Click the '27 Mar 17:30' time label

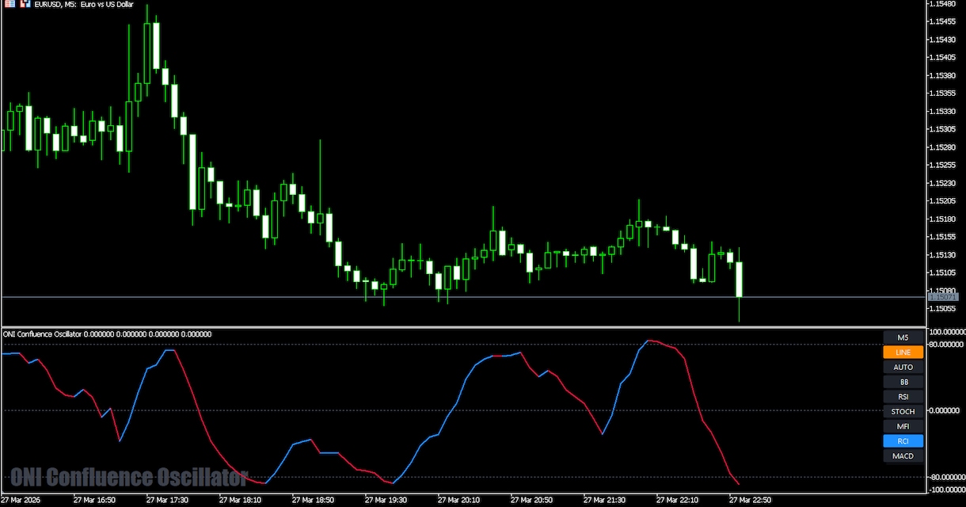point(167,501)
